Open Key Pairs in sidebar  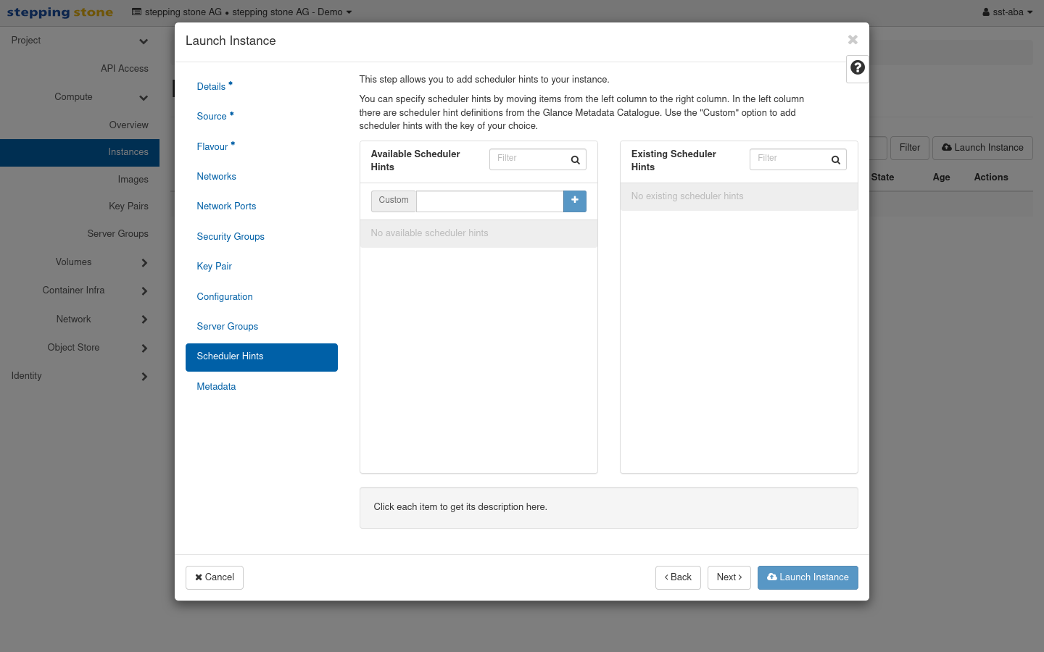click(128, 206)
